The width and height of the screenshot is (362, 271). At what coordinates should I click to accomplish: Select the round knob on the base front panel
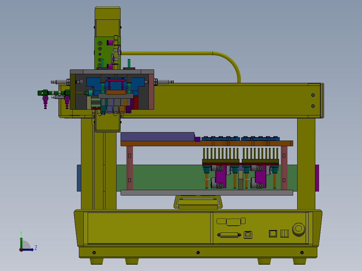coord(299,229)
